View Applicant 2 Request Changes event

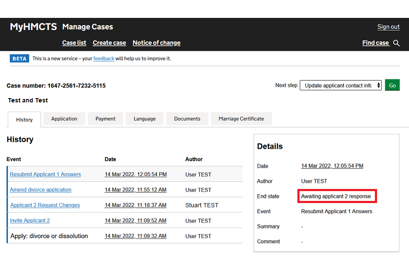tap(45, 205)
